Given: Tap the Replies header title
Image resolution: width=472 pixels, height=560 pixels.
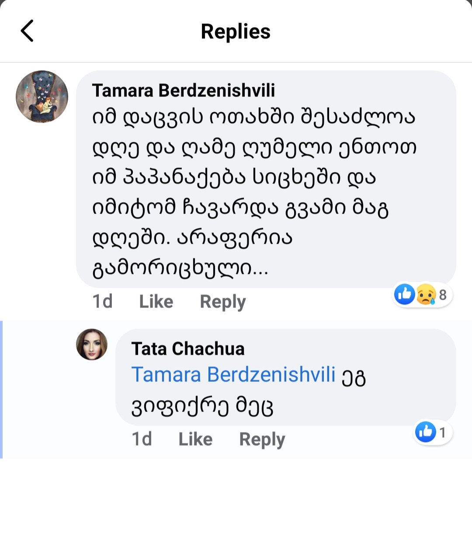Looking at the screenshot, I should coord(236,31).
